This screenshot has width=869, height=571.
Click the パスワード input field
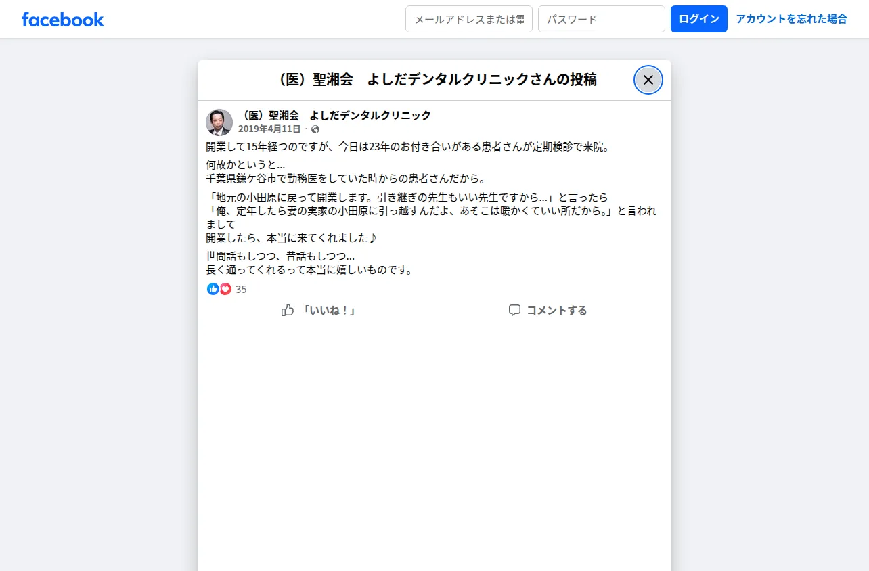[602, 19]
